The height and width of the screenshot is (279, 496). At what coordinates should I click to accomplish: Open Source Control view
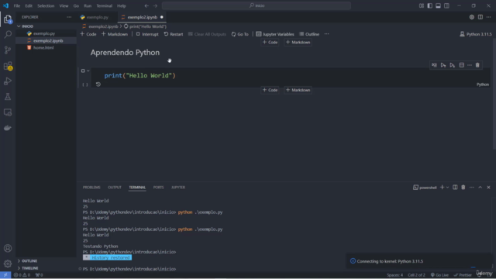point(8,50)
